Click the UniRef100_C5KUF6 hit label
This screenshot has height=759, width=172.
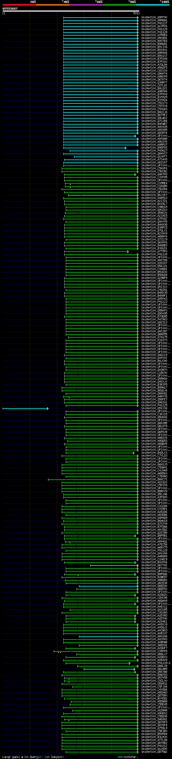click(x=154, y=169)
